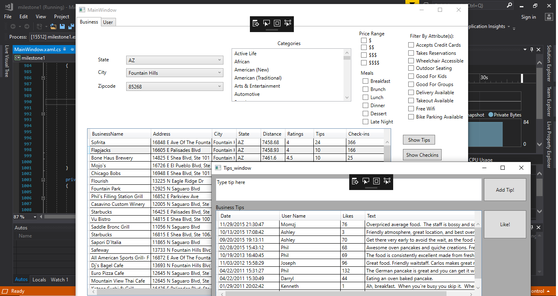Toggle track focused element icon in MainWindow toolbar
The width and height of the screenshot is (558, 296).
click(288, 23)
